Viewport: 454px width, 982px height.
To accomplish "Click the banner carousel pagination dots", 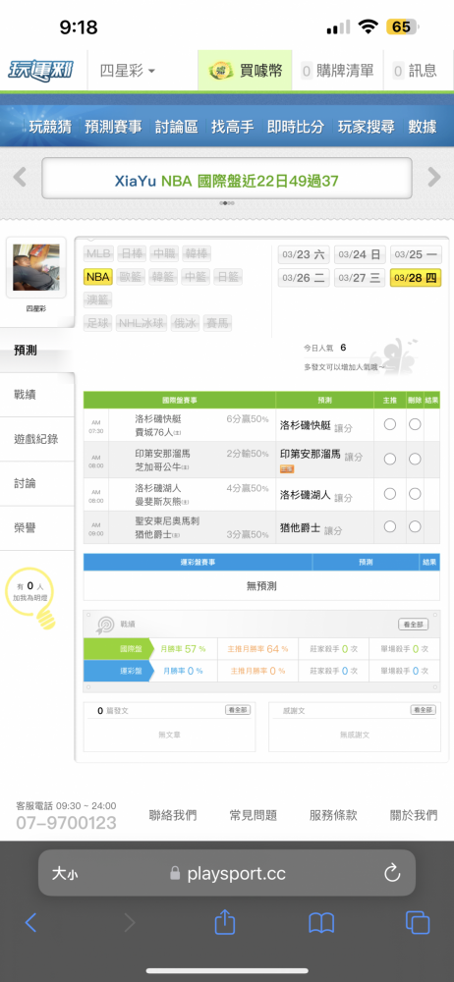I will pos(227,203).
